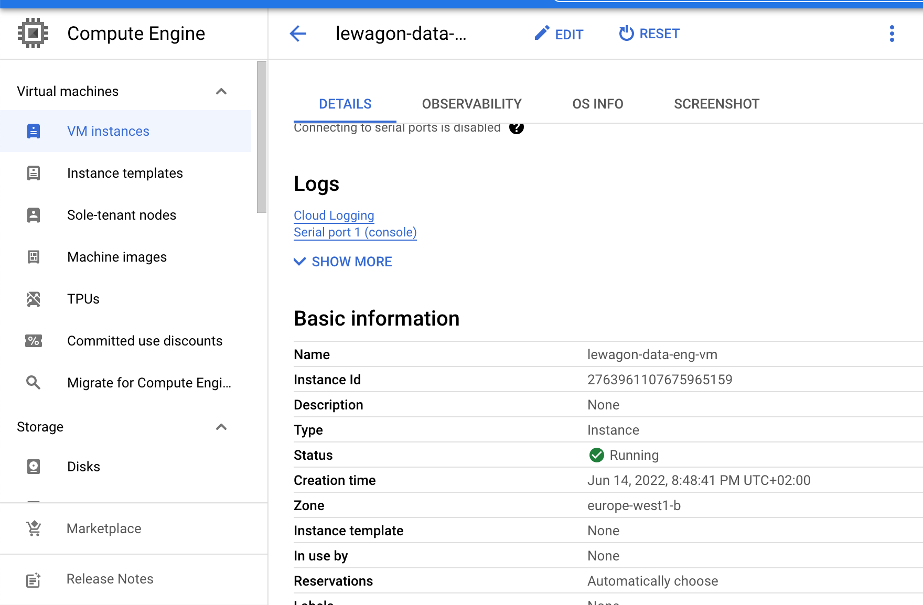Go back with the left arrow icon

(x=298, y=34)
